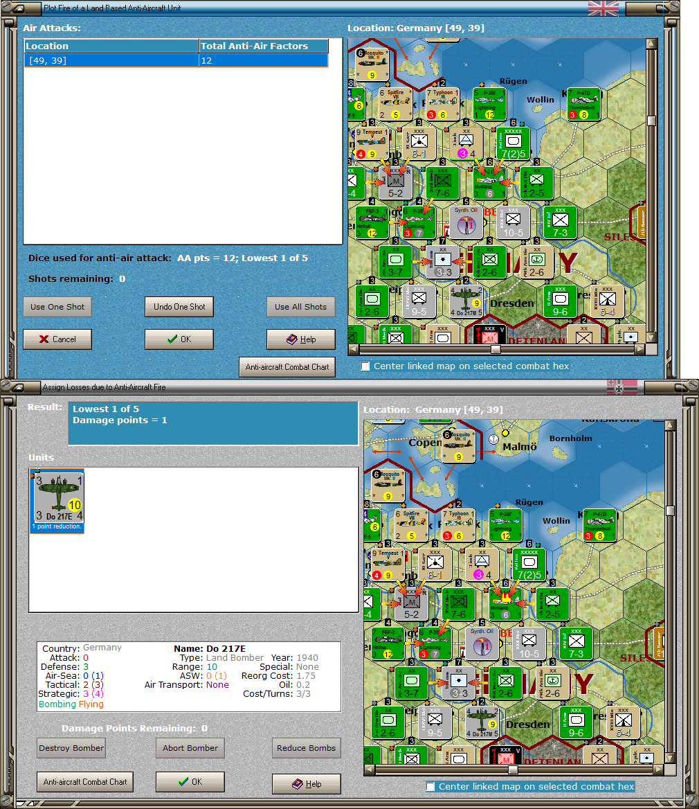Click Total Anti-Air Factors column header

coord(264,46)
